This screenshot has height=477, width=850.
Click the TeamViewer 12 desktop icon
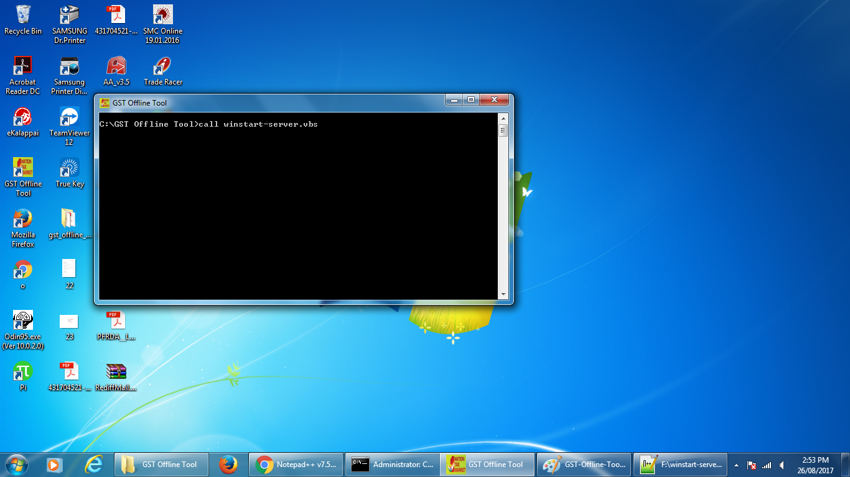click(69, 126)
